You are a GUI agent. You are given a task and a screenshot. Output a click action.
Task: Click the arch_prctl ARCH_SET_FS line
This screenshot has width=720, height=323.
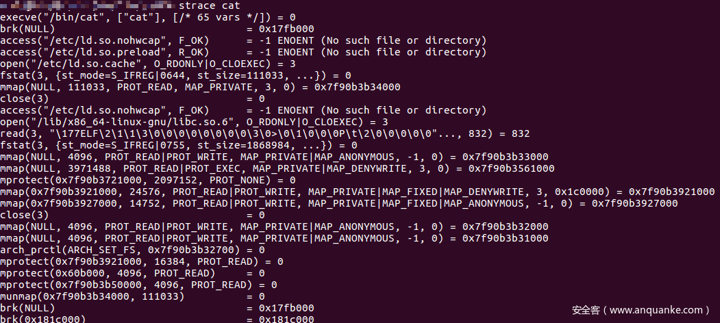point(132,250)
